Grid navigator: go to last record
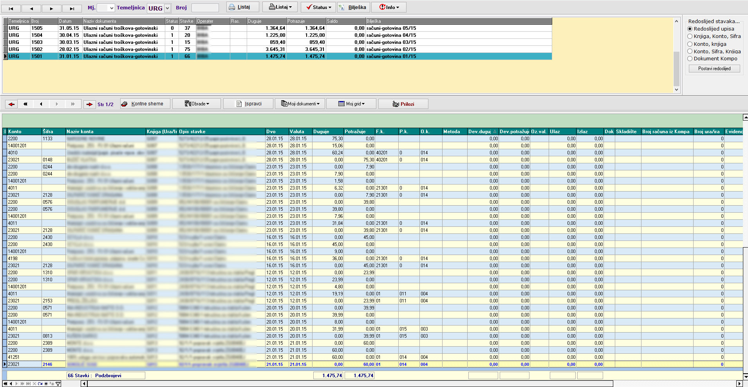Viewport: 748px width, 387px height. click(x=28, y=384)
